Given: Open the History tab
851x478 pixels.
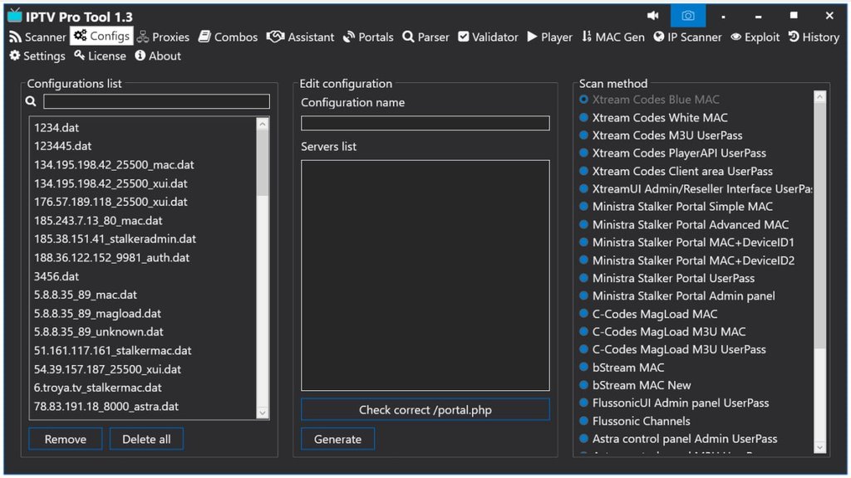Looking at the screenshot, I should 814,37.
